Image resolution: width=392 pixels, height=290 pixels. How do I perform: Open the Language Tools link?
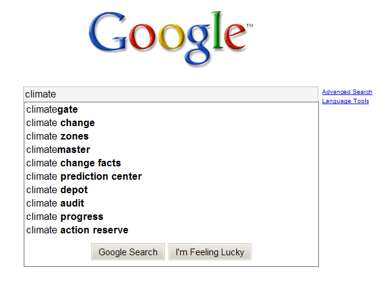(x=345, y=101)
